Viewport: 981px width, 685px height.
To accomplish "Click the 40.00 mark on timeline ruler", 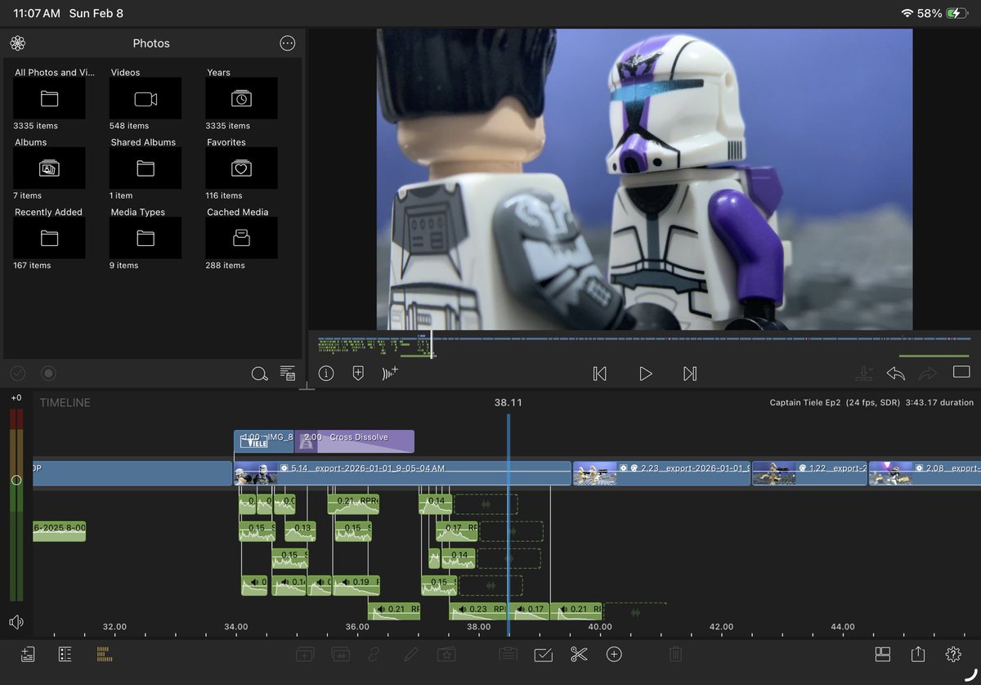I will pyautogui.click(x=600, y=627).
